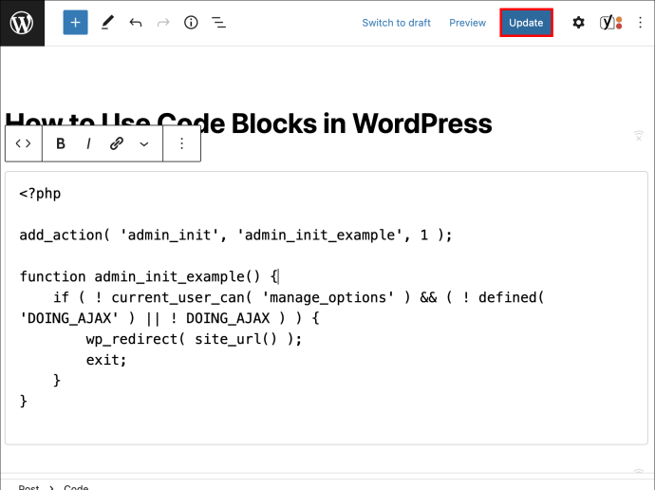
Task: Select the pencil Tools icon
Action: tap(107, 23)
